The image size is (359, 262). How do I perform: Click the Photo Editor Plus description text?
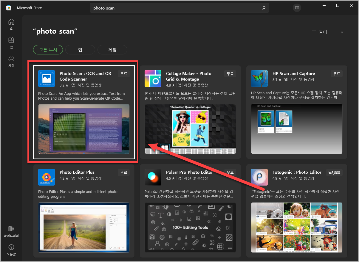click(78, 194)
